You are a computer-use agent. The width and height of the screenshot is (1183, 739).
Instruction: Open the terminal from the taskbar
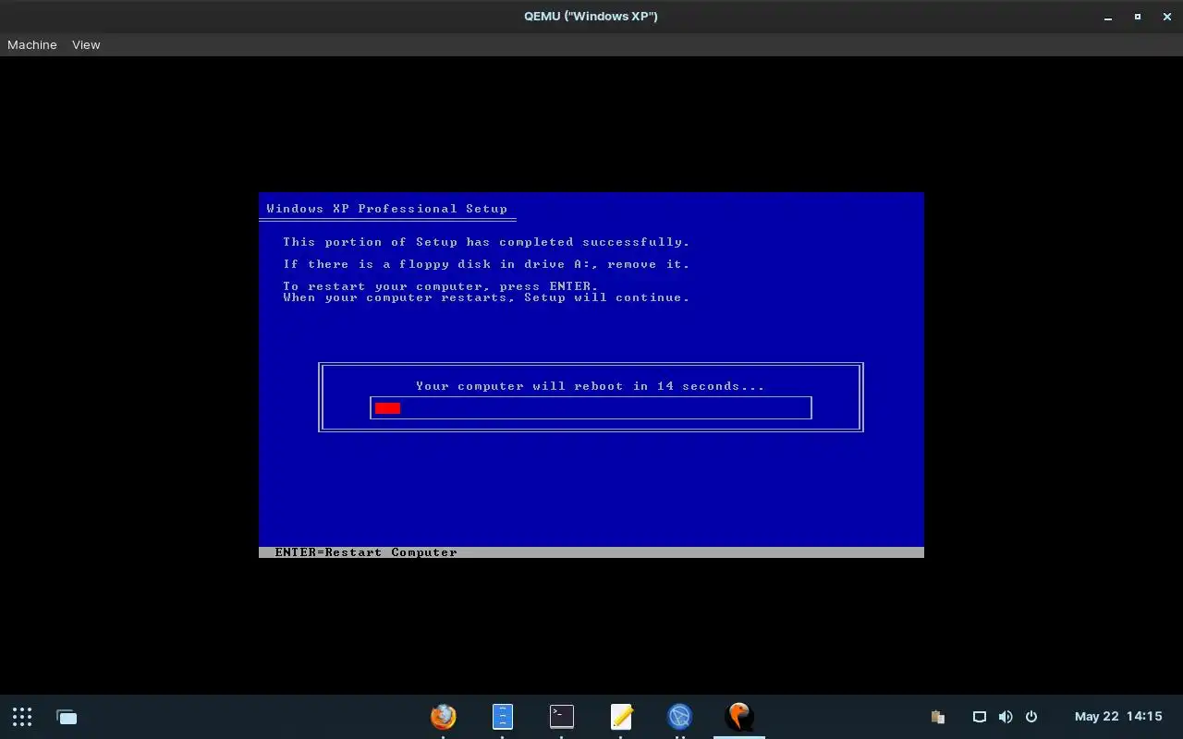[562, 716]
